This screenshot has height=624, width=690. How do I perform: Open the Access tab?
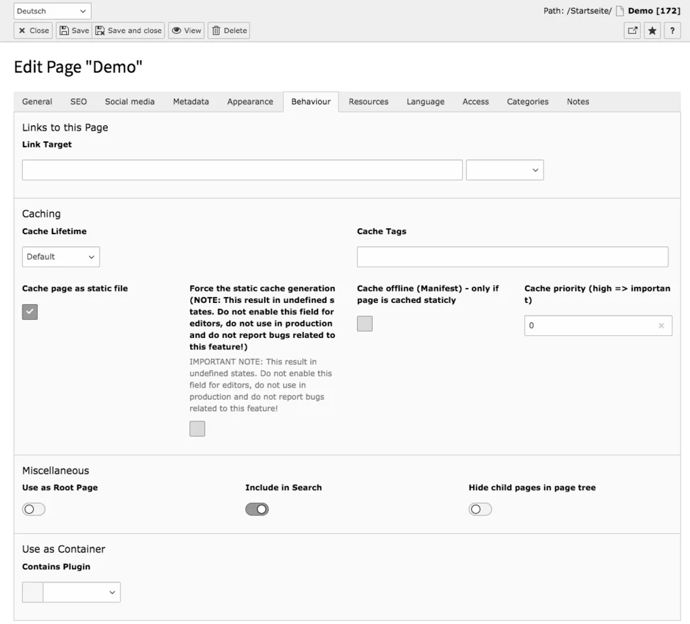pyautogui.click(x=475, y=102)
